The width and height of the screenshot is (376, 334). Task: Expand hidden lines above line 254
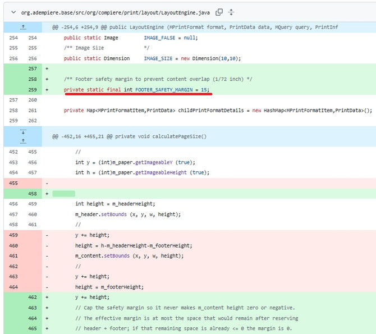(x=23, y=27)
